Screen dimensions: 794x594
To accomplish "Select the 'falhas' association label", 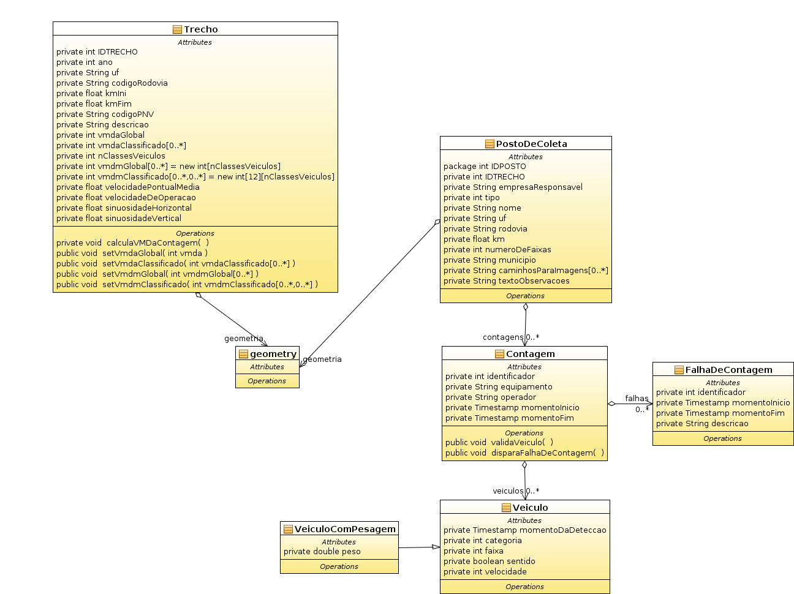I will pyautogui.click(x=637, y=399).
